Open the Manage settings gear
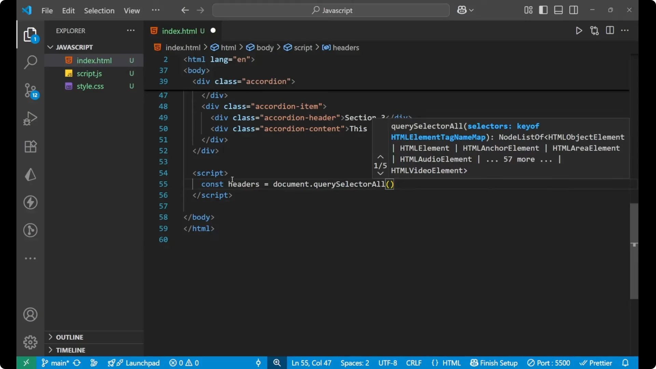Screen dimensions: 656x369 [x=30, y=342]
